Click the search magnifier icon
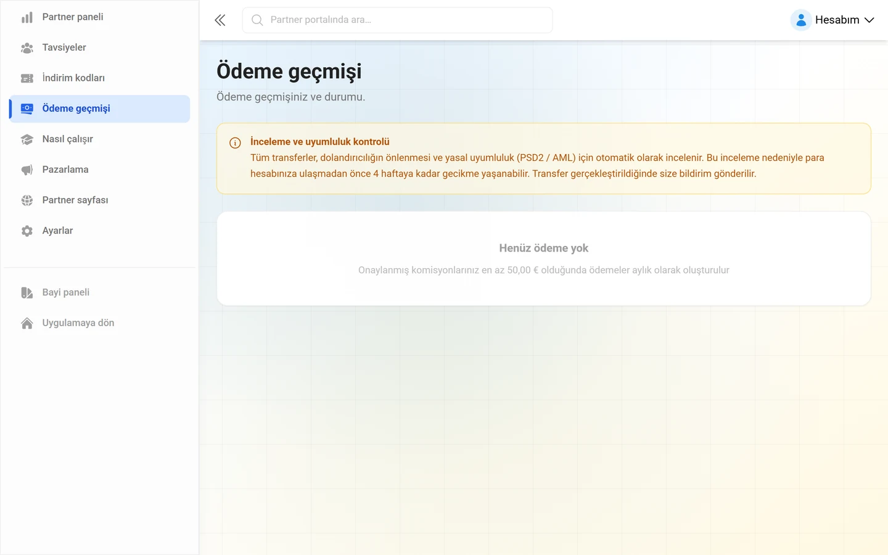The width and height of the screenshot is (888, 555). pos(257,20)
